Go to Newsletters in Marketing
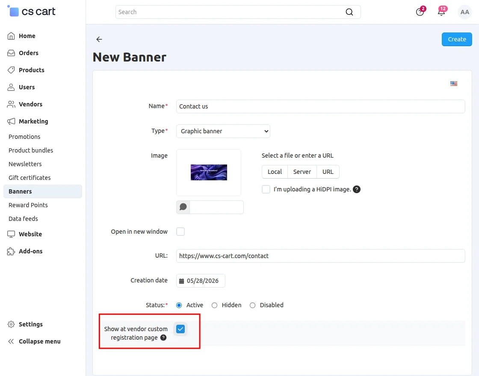Image resolution: width=479 pixels, height=376 pixels. tap(25, 164)
